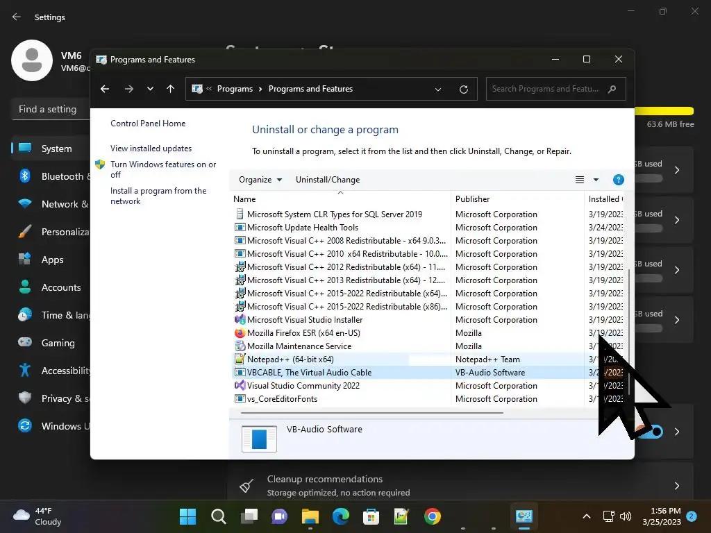
Task: Refresh the Programs and Features list
Action: pos(463,90)
